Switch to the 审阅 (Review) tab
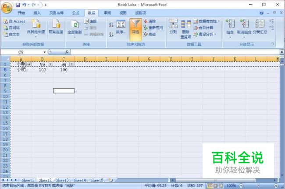This screenshot has height=189, width=285. pos(107,13)
